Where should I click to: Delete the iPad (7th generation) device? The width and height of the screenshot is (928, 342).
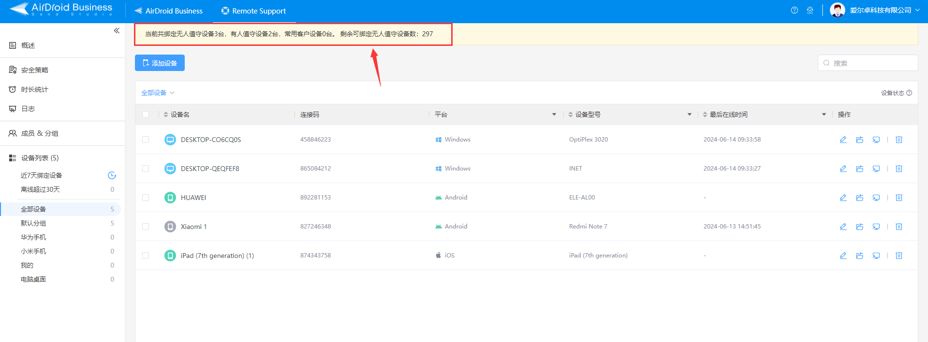(x=899, y=256)
